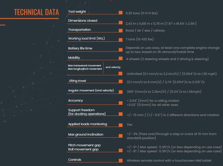Screen dimensions: 223x166
Task: Click the orange square beside Tool weight
Action: pos(121,13)
